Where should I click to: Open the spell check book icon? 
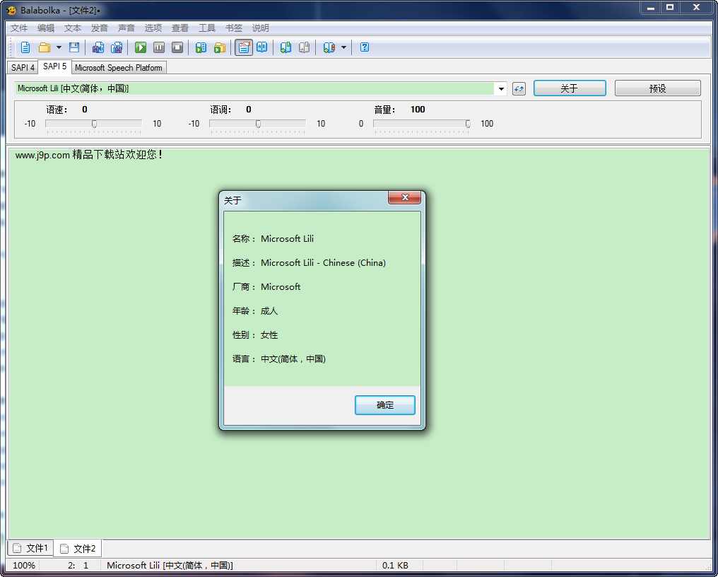point(262,47)
